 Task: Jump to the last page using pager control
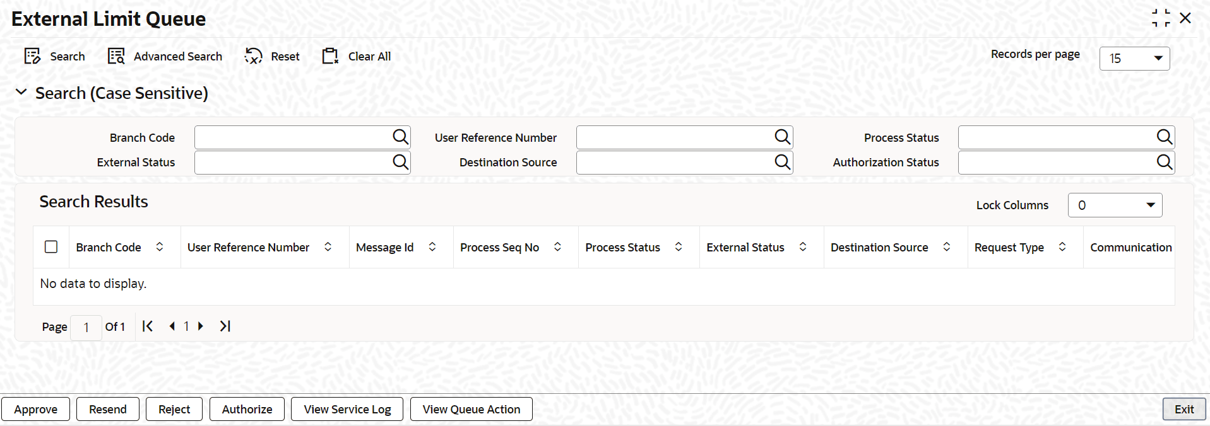(x=224, y=326)
